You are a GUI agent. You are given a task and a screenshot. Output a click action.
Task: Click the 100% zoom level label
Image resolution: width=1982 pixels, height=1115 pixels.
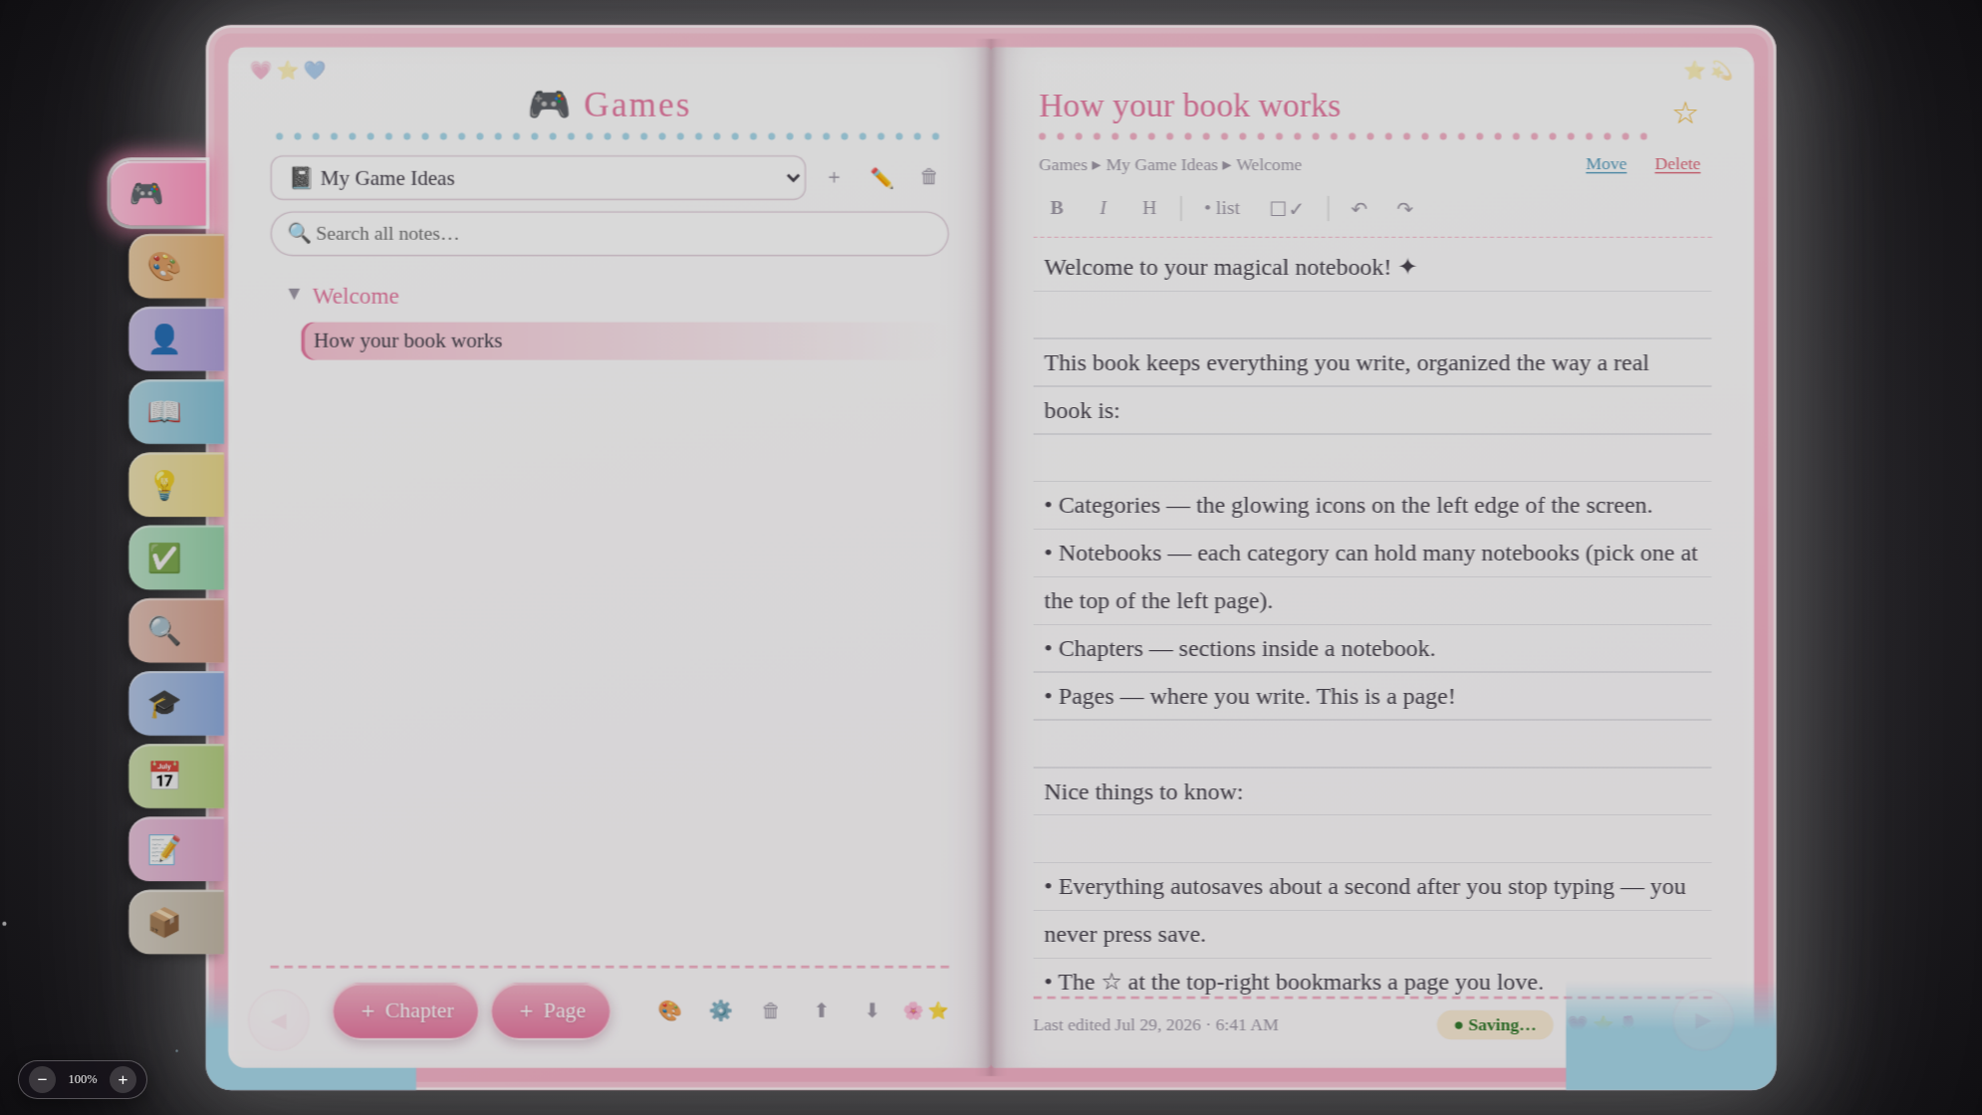tap(83, 1079)
